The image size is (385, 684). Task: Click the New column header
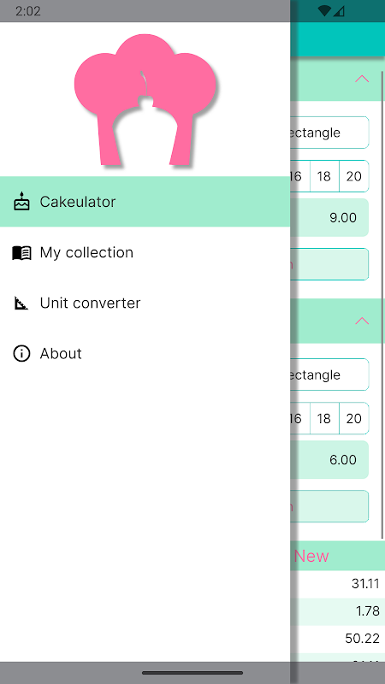point(311,556)
